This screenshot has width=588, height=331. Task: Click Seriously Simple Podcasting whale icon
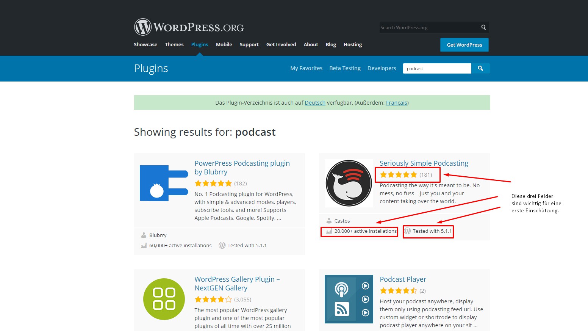(349, 183)
